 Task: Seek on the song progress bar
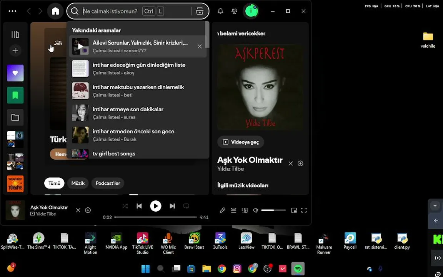point(156,217)
